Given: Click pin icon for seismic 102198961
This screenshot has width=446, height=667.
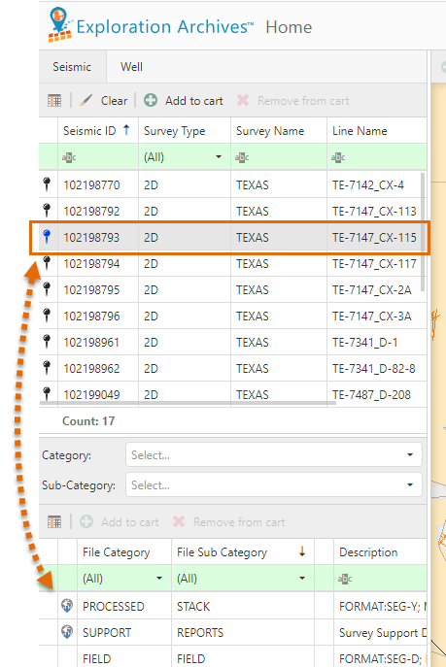Looking at the screenshot, I should (x=47, y=342).
